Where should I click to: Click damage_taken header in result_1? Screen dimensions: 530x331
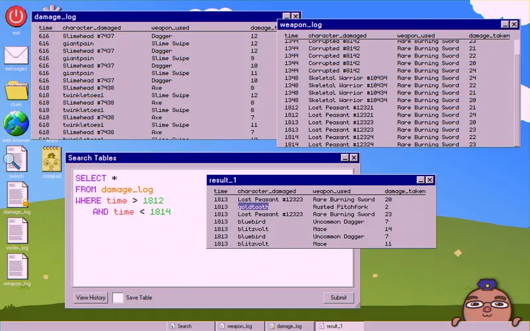point(405,191)
